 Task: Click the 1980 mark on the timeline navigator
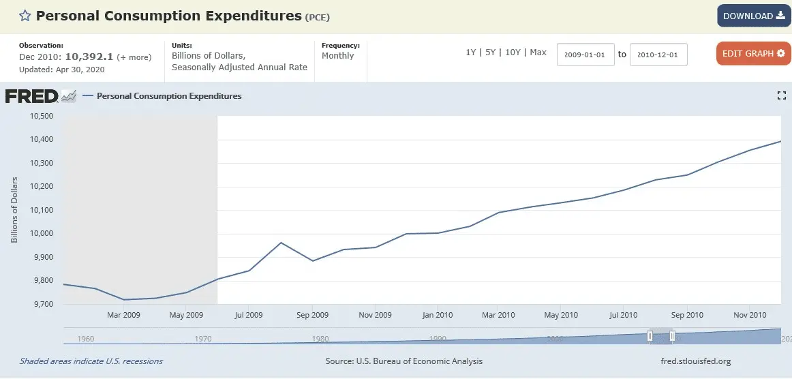320,339
